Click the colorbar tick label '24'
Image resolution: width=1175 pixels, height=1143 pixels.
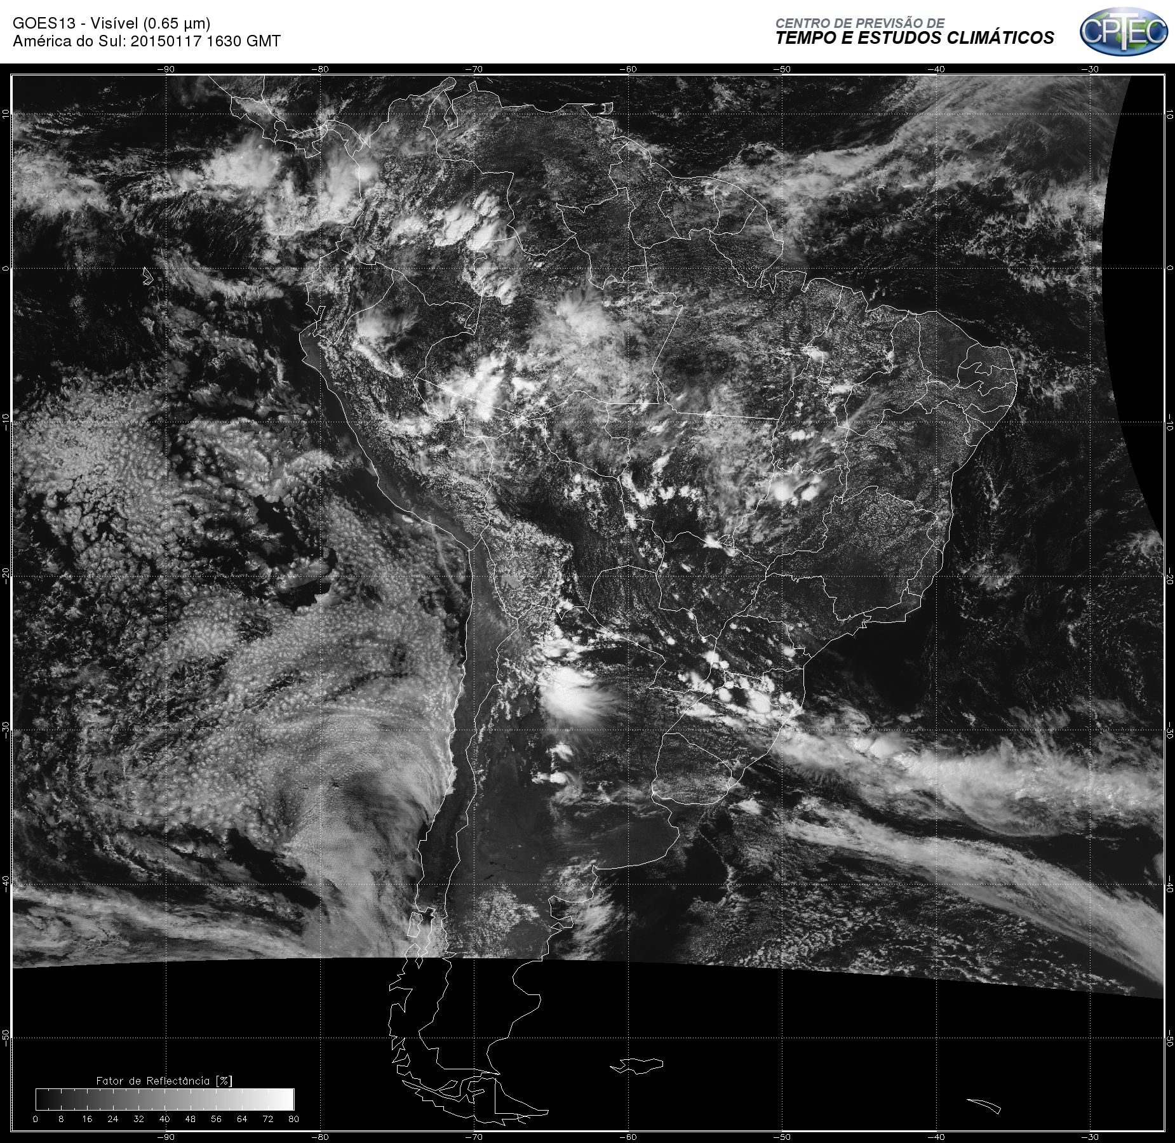click(x=113, y=1119)
